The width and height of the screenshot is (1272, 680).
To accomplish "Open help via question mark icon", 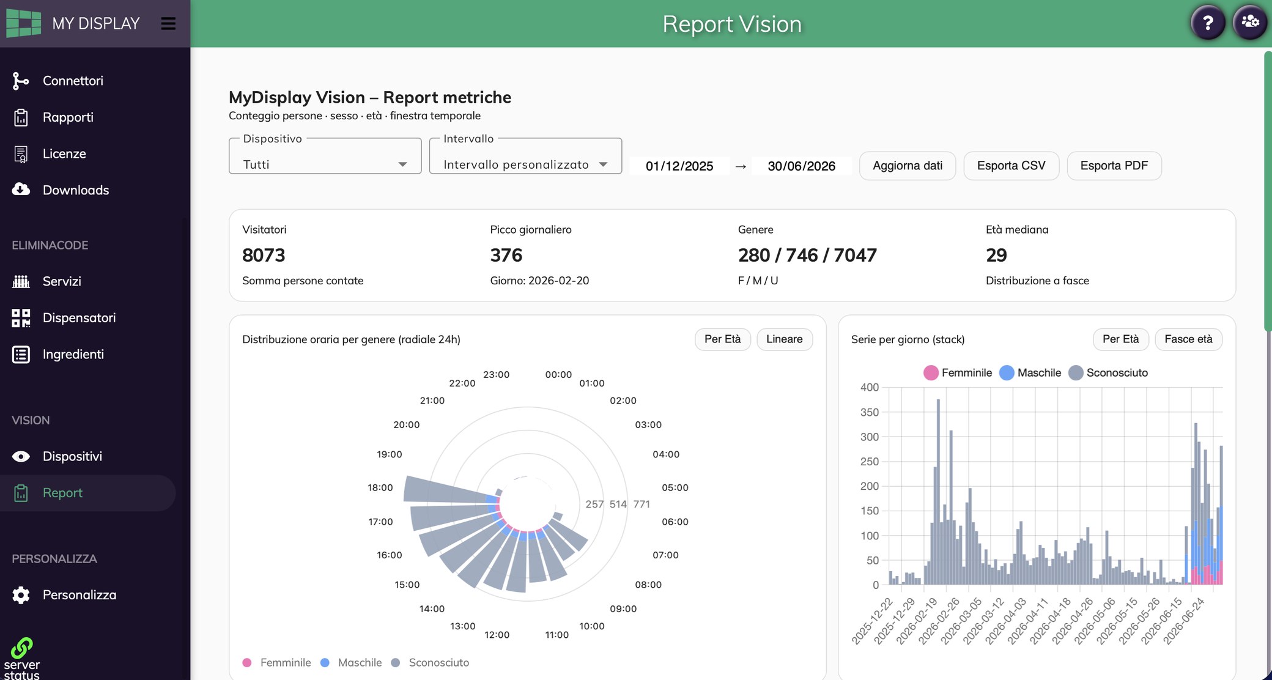I will point(1208,23).
